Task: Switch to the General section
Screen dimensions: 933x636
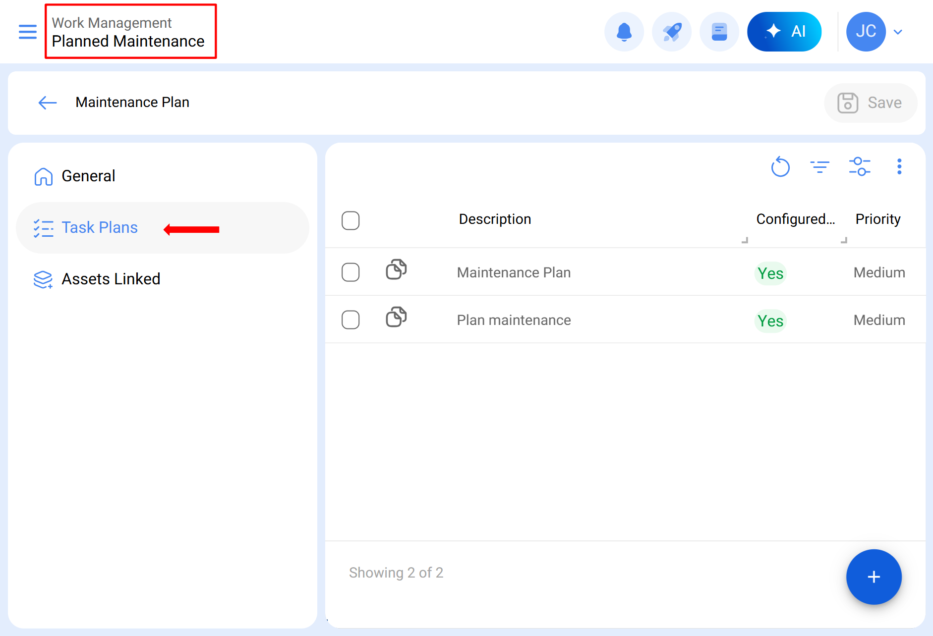Action: point(88,176)
